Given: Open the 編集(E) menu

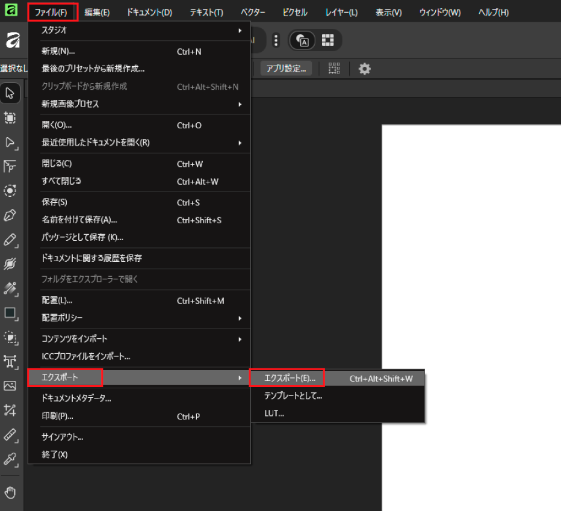Looking at the screenshot, I should [97, 12].
